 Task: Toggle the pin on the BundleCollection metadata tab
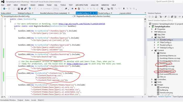69,13
